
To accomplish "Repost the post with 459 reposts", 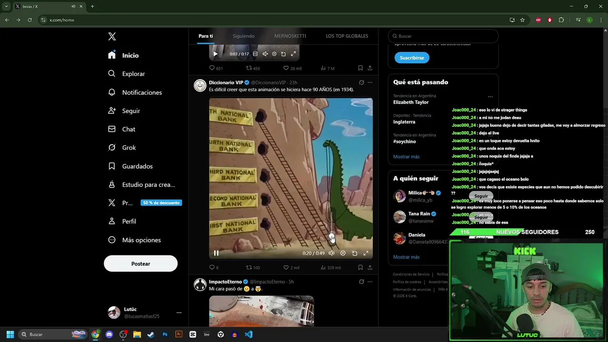I will [x=253, y=68].
